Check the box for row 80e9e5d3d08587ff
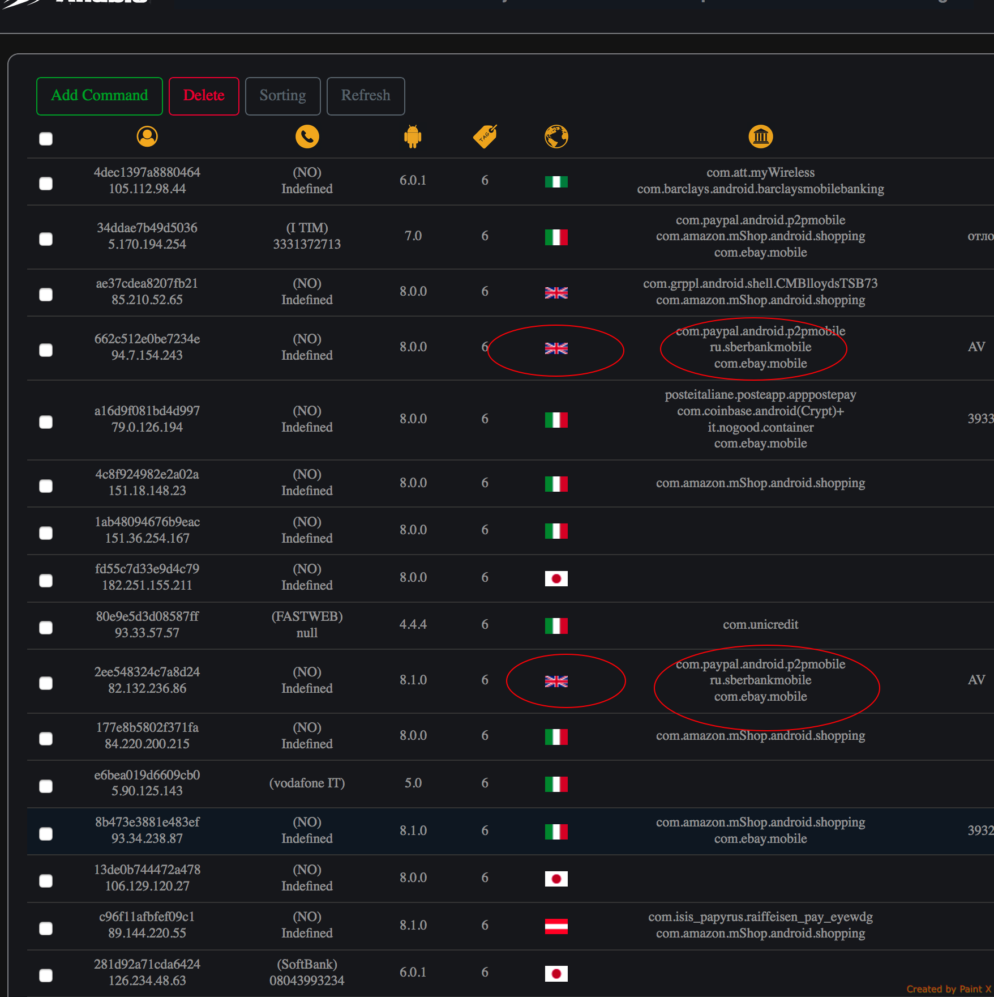The height and width of the screenshot is (997, 994). (46, 627)
